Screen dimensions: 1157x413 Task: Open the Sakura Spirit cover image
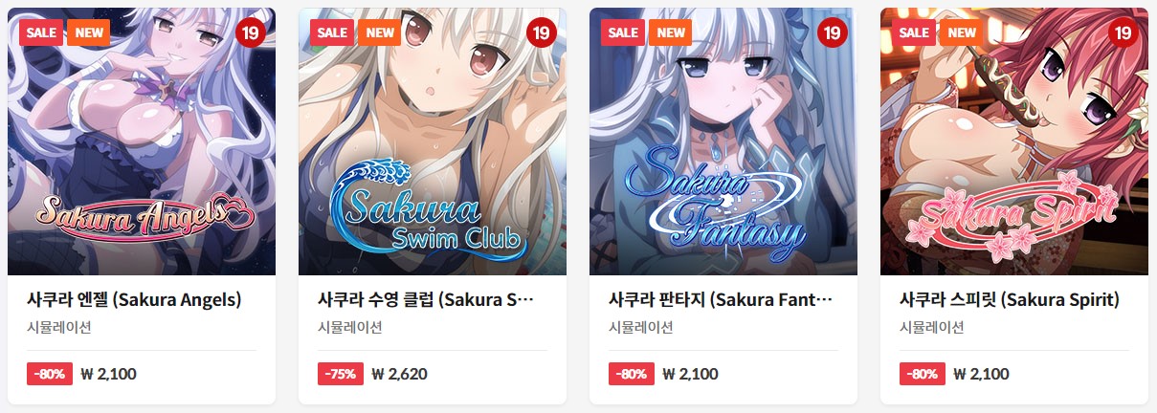click(x=1014, y=141)
